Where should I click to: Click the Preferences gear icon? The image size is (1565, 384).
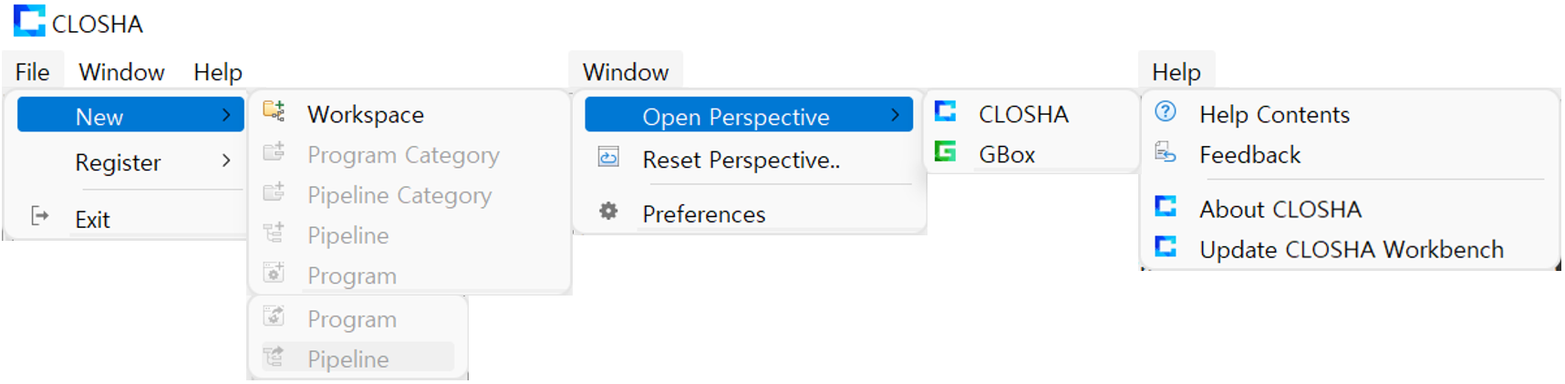coord(608,212)
